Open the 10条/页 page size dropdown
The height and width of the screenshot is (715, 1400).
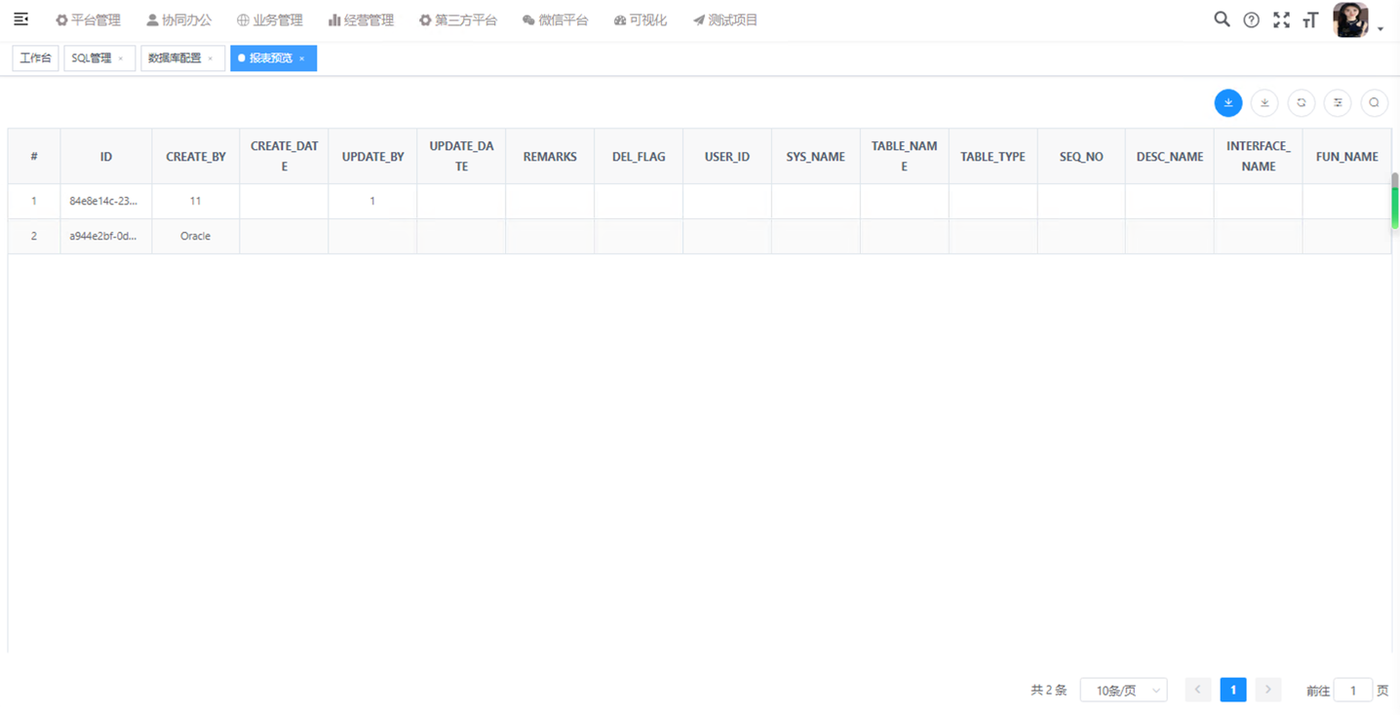click(x=1123, y=690)
